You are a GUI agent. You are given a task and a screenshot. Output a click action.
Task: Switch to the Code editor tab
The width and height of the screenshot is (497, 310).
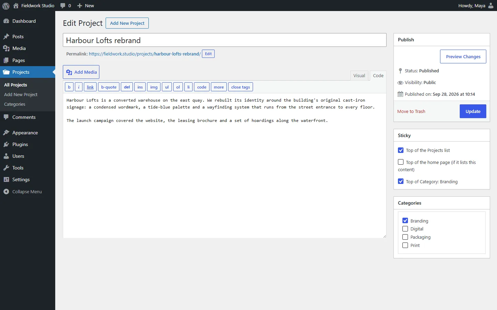378,75
